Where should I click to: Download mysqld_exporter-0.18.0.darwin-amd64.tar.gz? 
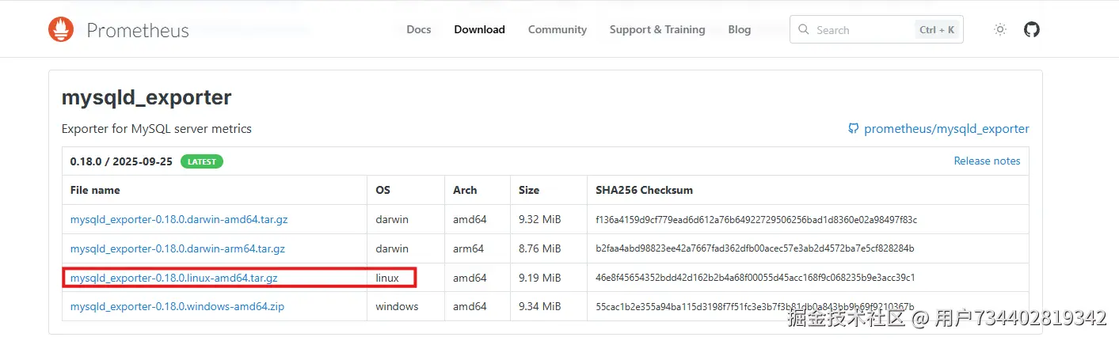(179, 219)
